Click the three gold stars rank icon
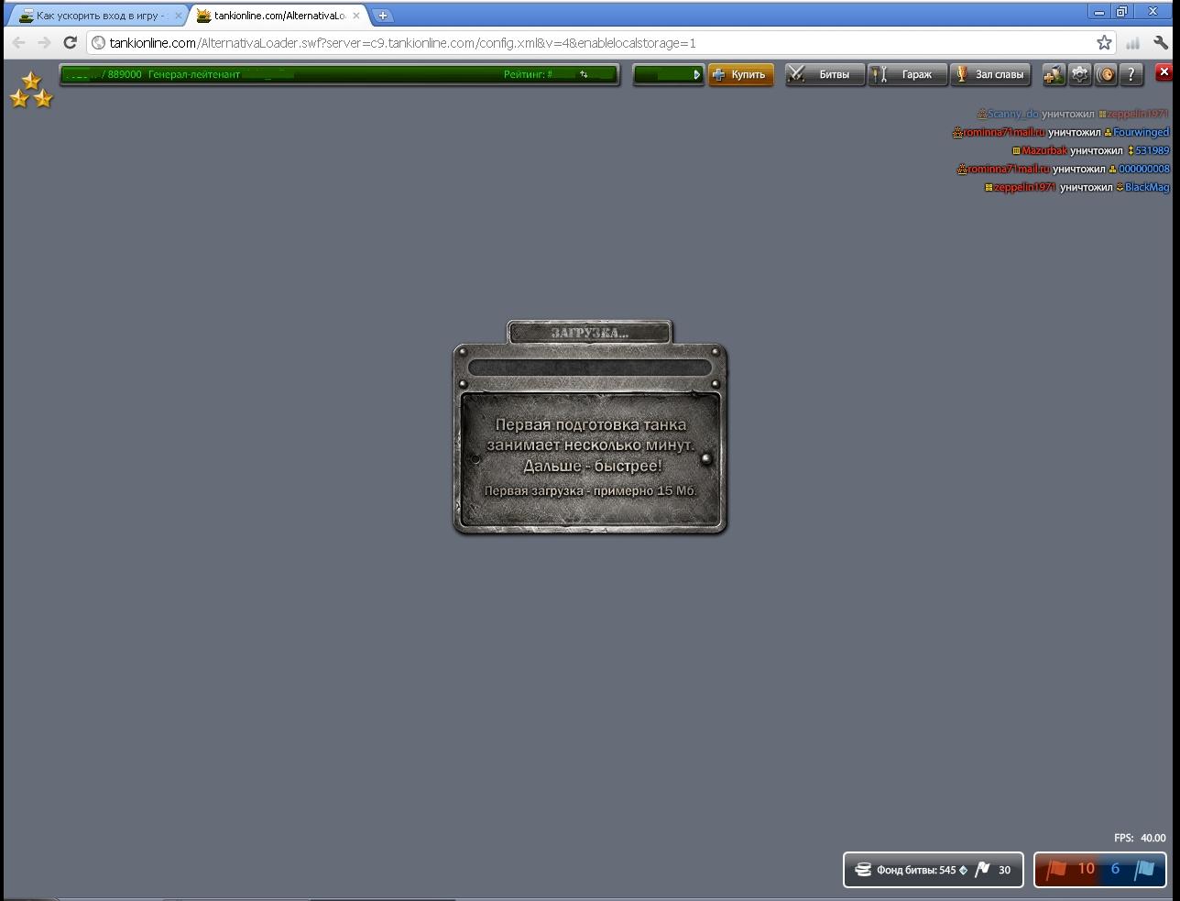1180x901 pixels. [x=31, y=90]
